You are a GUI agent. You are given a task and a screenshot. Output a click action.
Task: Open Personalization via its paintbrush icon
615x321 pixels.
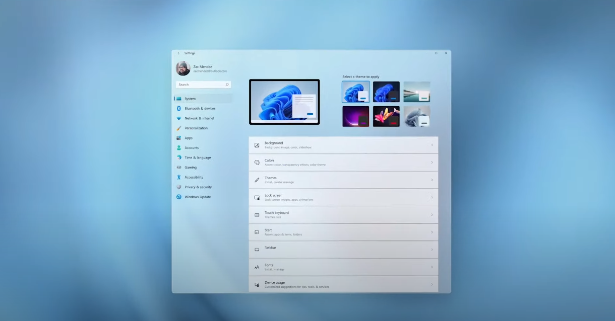coord(179,128)
